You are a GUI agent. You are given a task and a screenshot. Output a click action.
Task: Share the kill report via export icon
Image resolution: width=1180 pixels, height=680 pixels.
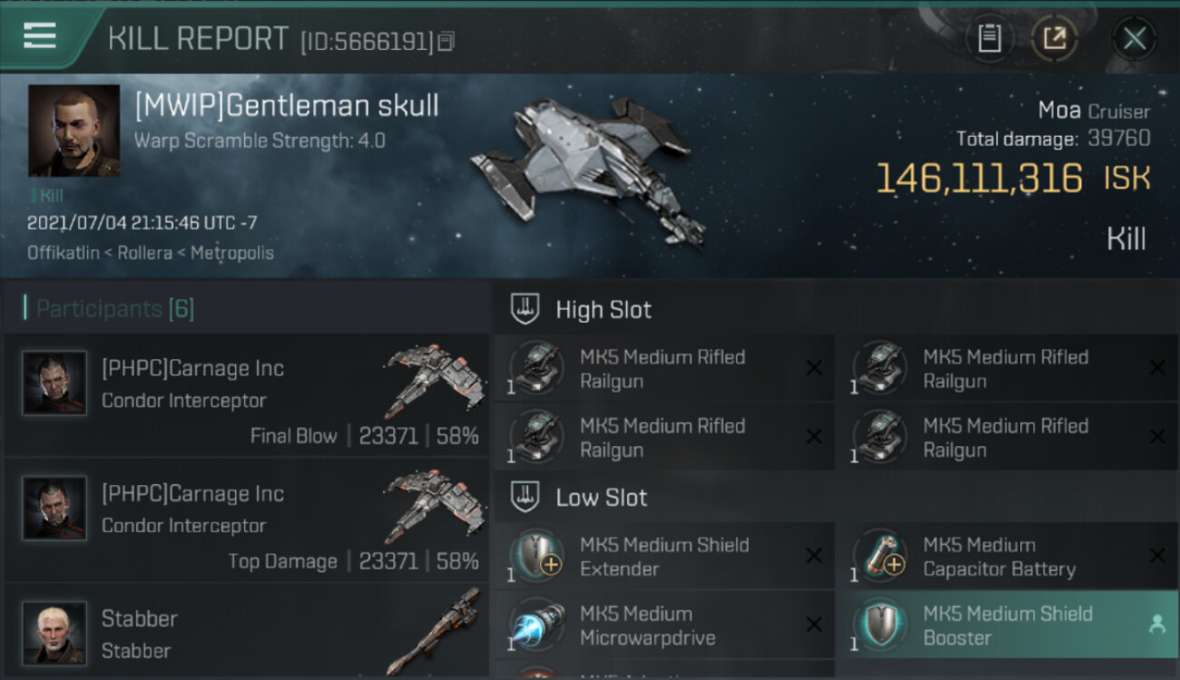pyautogui.click(x=1054, y=39)
